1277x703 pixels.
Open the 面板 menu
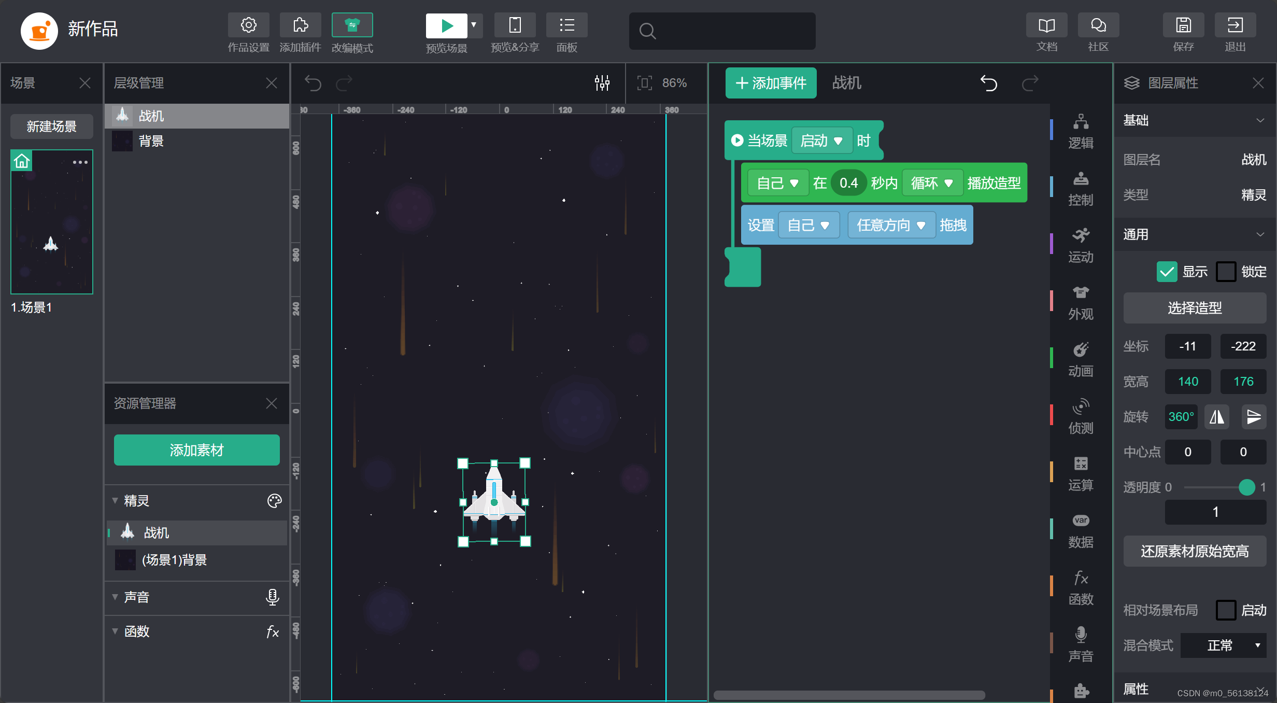(566, 25)
